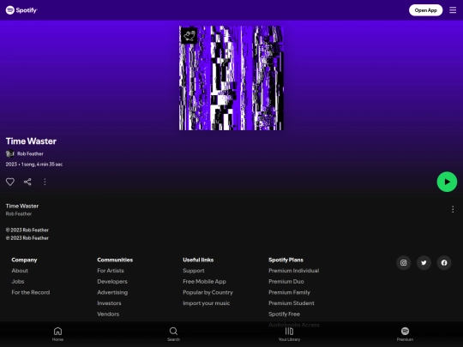This screenshot has height=347, width=463.
Task: Open Import your music link
Action: click(x=206, y=303)
